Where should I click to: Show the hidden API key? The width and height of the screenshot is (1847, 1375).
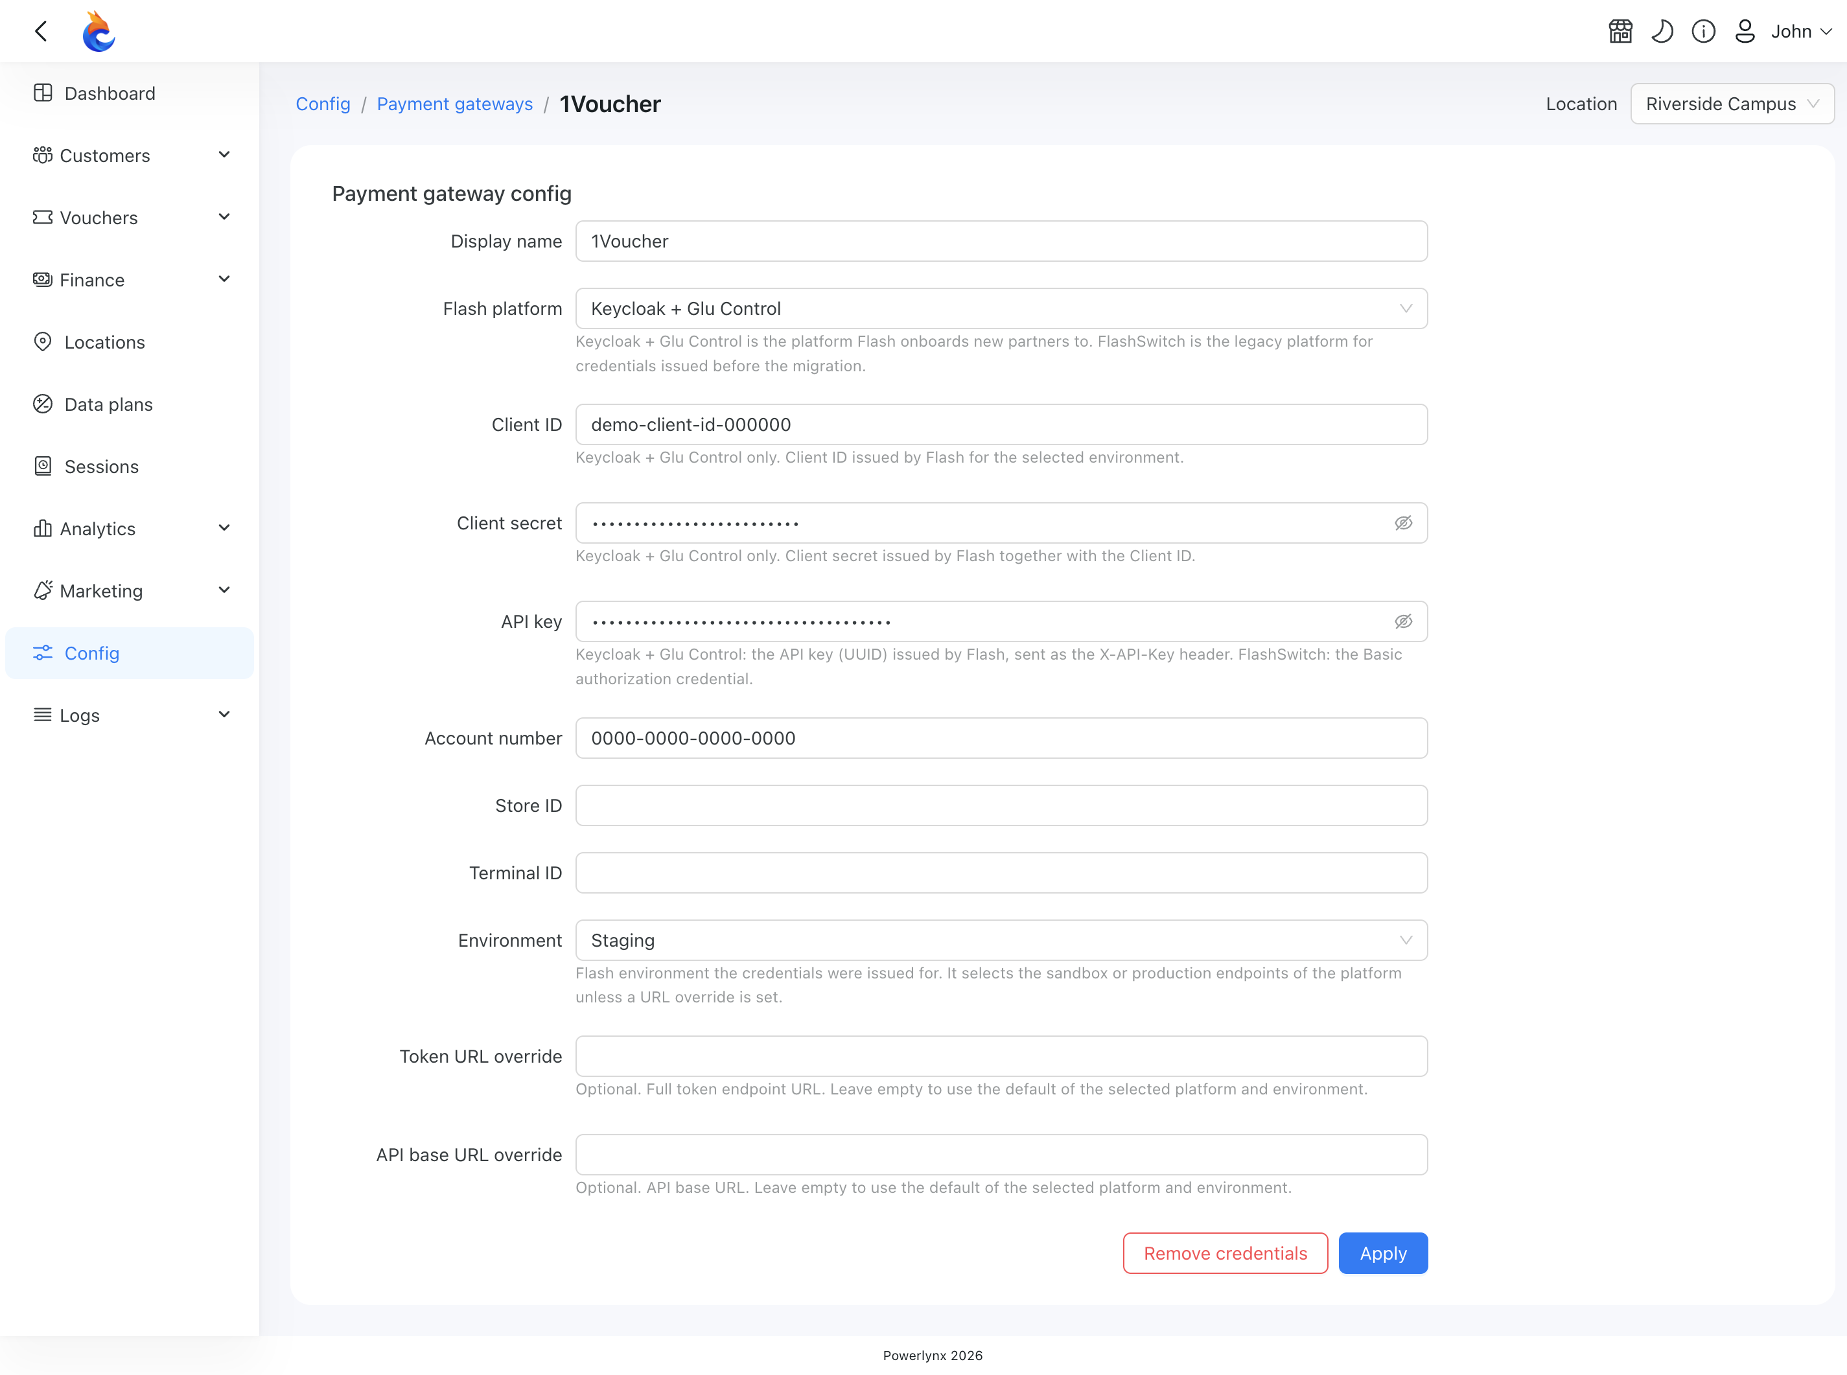[1403, 622]
